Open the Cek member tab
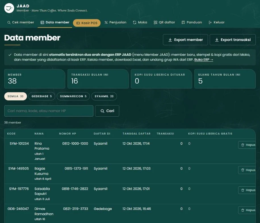Viewport: 260px width, 223px height. 21,22
